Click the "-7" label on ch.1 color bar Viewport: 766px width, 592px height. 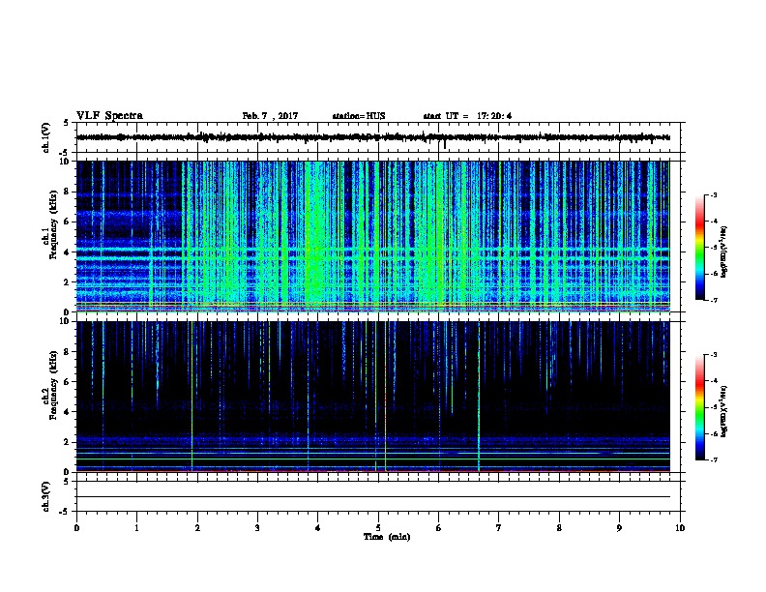pos(713,300)
